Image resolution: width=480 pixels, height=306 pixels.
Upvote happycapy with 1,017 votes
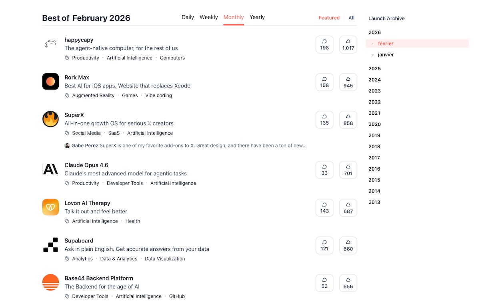point(348,44)
